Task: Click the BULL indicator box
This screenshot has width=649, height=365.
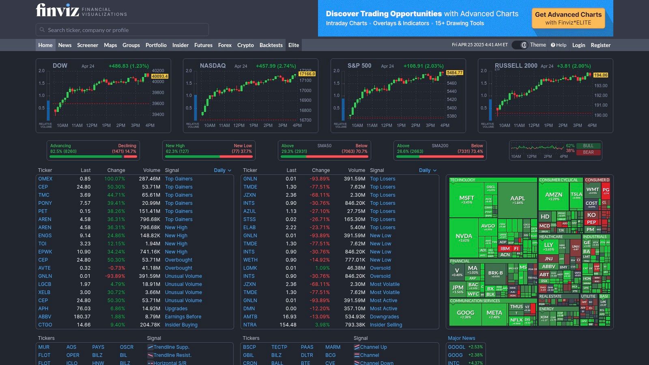Action: click(x=588, y=146)
